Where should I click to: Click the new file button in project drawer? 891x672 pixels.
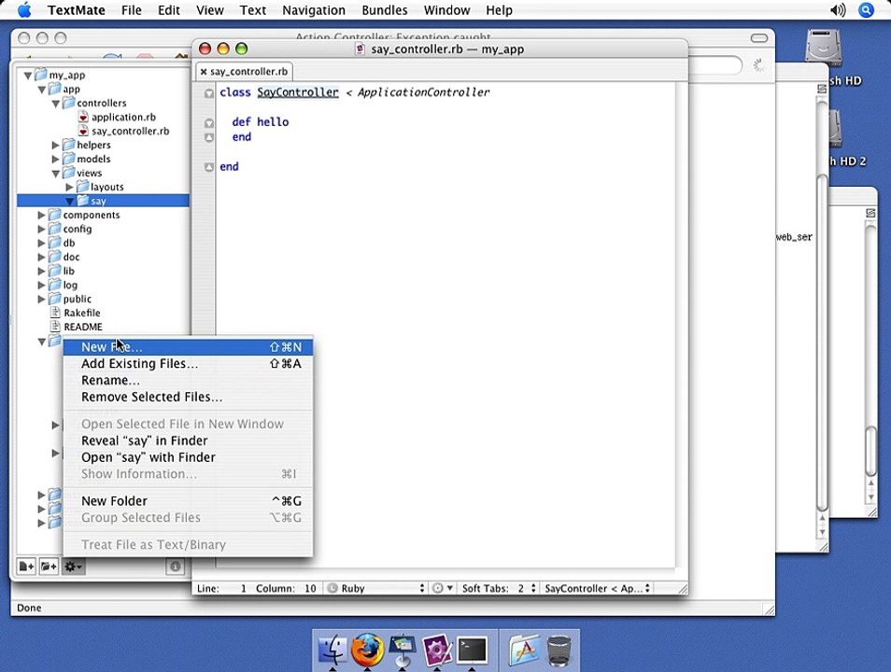(26, 566)
